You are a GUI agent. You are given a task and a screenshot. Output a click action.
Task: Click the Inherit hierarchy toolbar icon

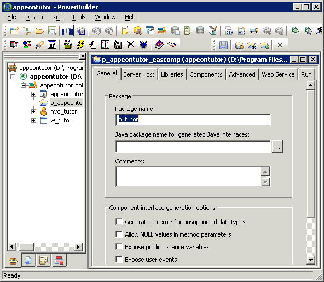click(x=27, y=31)
